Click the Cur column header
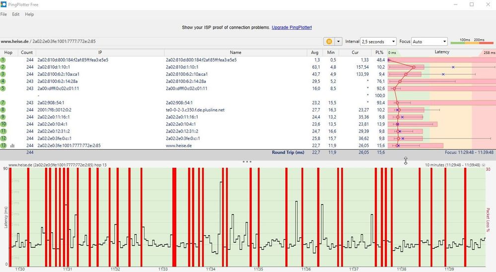 (355, 53)
